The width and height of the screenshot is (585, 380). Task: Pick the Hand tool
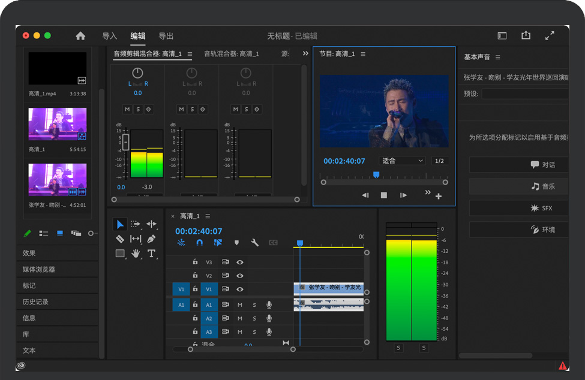[x=136, y=254]
